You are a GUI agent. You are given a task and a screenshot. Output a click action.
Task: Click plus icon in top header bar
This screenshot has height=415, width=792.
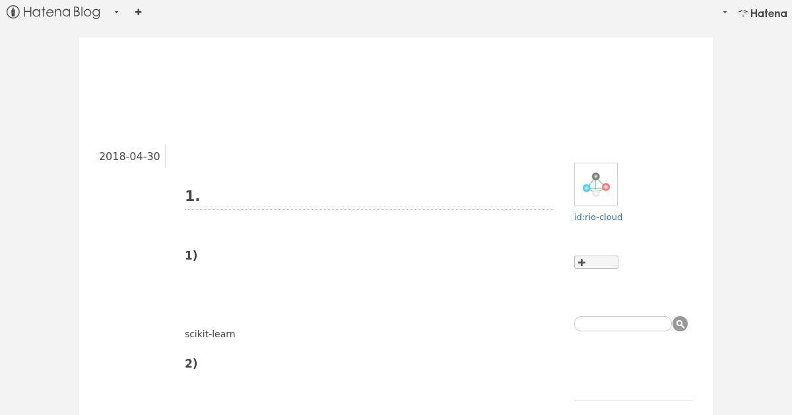(x=138, y=12)
